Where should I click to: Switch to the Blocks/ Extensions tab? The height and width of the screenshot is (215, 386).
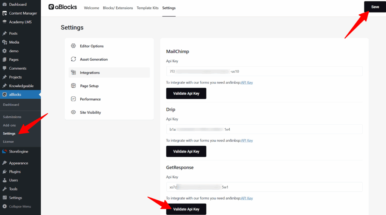click(x=118, y=8)
